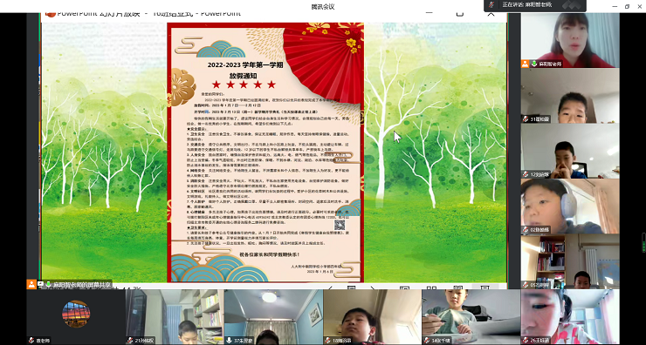Click participant 18's name label

(342, 341)
